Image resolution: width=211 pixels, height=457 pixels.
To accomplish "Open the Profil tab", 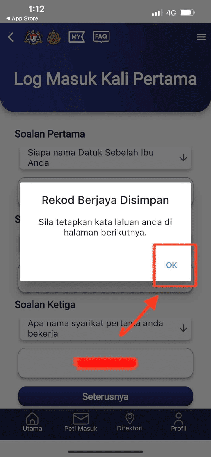I will click(178, 422).
